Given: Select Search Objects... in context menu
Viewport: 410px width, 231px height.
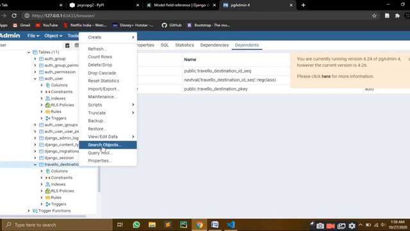Looking at the screenshot, I should click(108, 145).
